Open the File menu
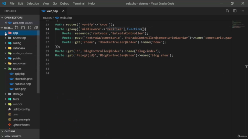248x139 pixels. coord(12,3)
